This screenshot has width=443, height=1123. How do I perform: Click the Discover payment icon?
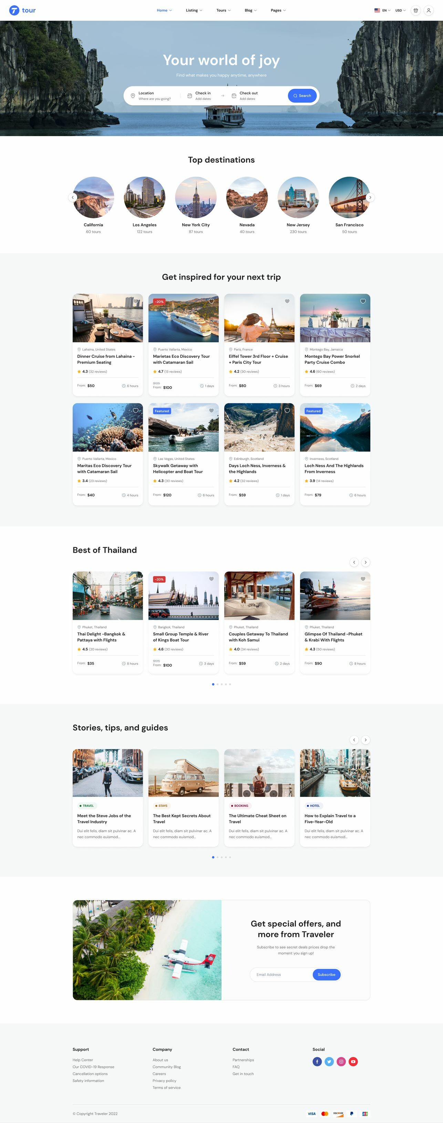tap(338, 1113)
